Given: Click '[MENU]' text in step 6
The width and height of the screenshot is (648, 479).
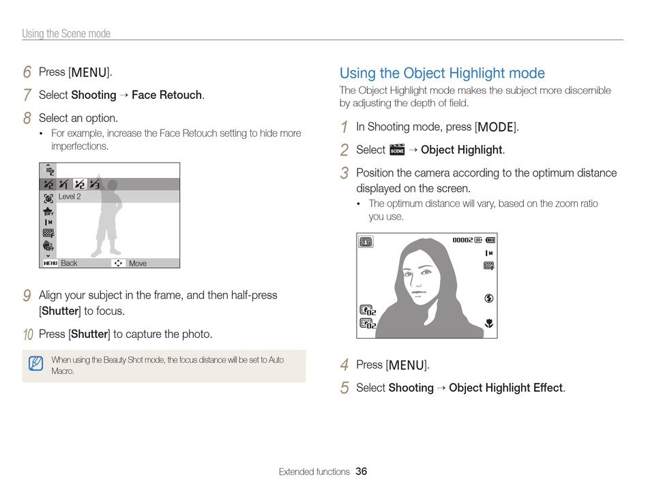Looking at the screenshot, I should (x=89, y=72).
